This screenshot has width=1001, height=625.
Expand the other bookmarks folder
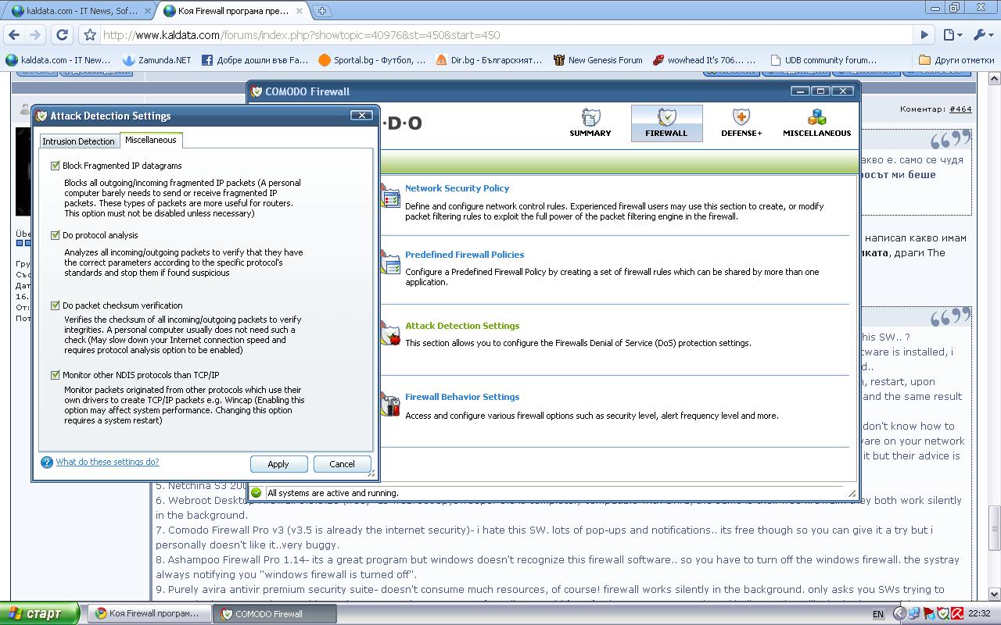tap(956, 59)
